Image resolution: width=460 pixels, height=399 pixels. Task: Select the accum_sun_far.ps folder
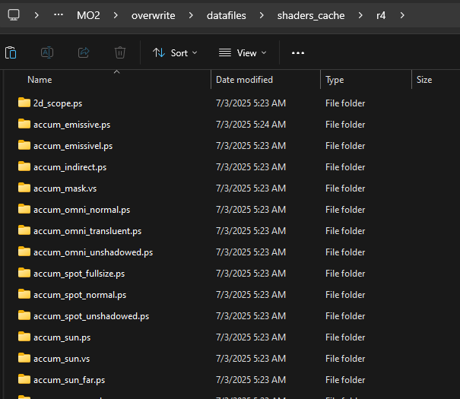69,380
